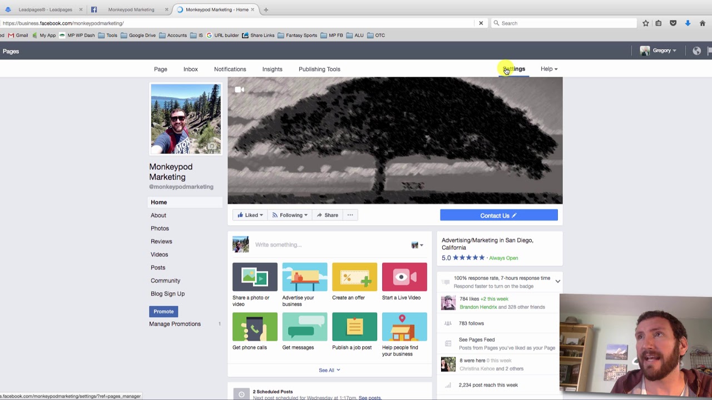Open See Pages Feed link
Screen dimensions: 712x400
tap(477, 339)
